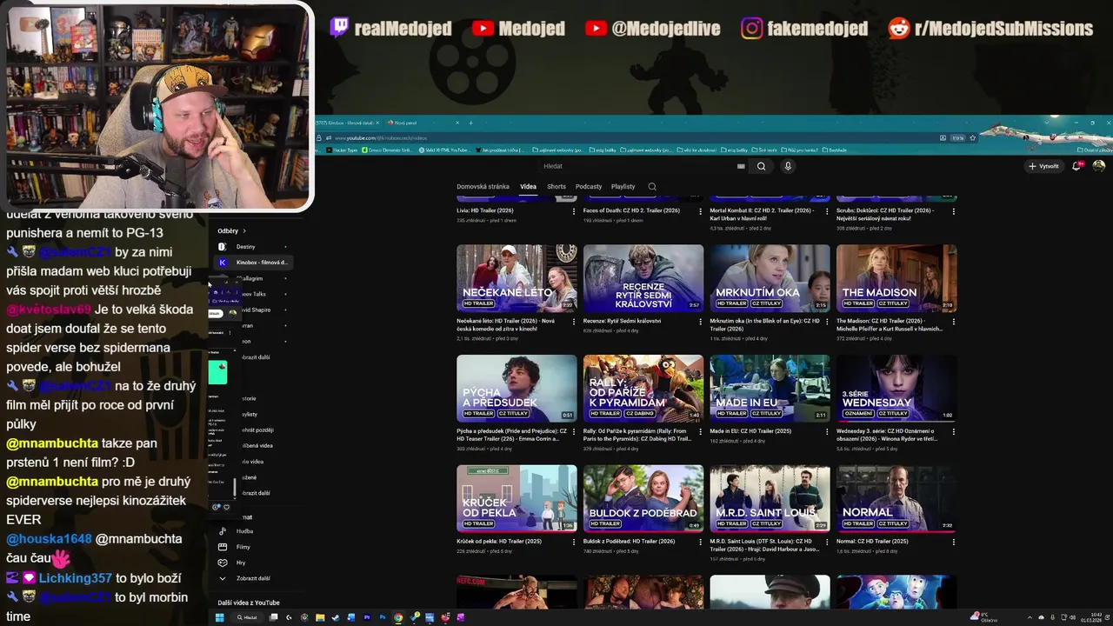This screenshot has width=1113, height=626.
Task: Play the M.R.D. Saint Louis thumbnail
Action: (770, 498)
